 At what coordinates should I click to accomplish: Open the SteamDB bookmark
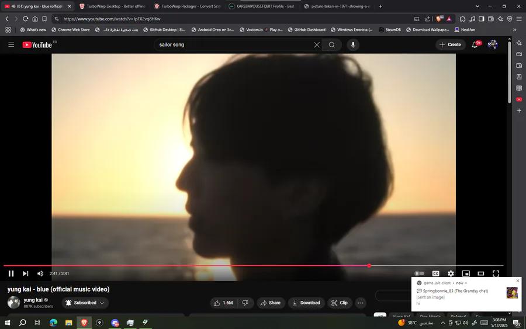(390, 30)
